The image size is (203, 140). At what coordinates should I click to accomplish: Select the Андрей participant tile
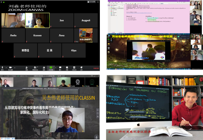tap(86, 20)
